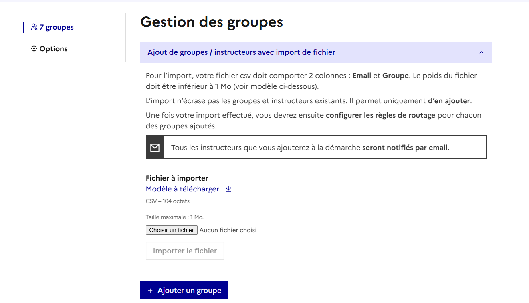The width and height of the screenshot is (529, 303).
Task: Click the bold 'configurer les règles de routage' text
Action: coord(380,115)
